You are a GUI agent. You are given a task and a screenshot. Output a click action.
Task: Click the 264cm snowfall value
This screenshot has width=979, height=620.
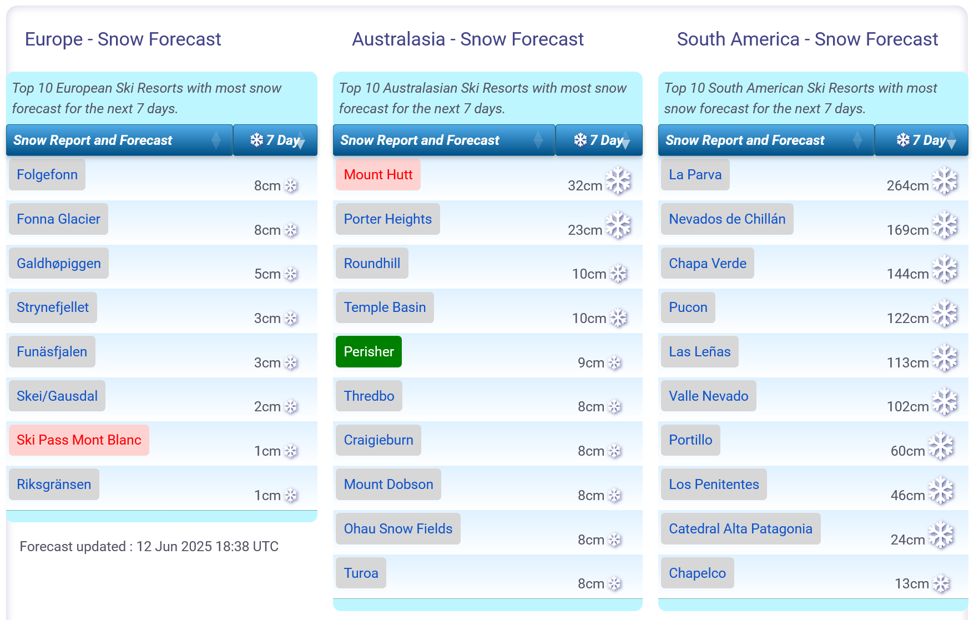pos(907,185)
